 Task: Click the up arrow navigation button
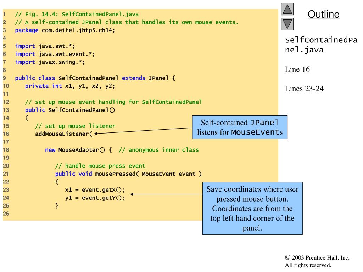(x=287, y=9)
